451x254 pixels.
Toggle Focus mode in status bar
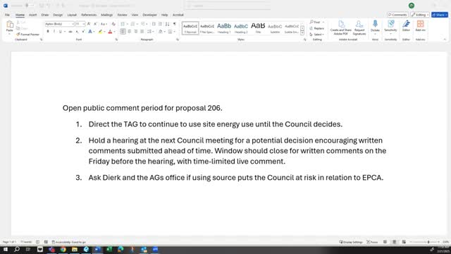point(372,242)
